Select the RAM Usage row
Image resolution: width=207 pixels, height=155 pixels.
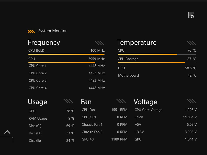[x=51, y=118]
